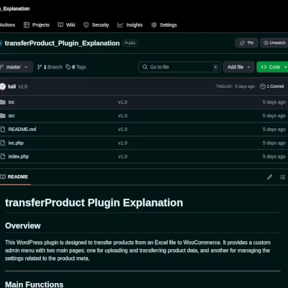Click the file icon of inc.php
The height and width of the screenshot is (288, 288).
3,143
